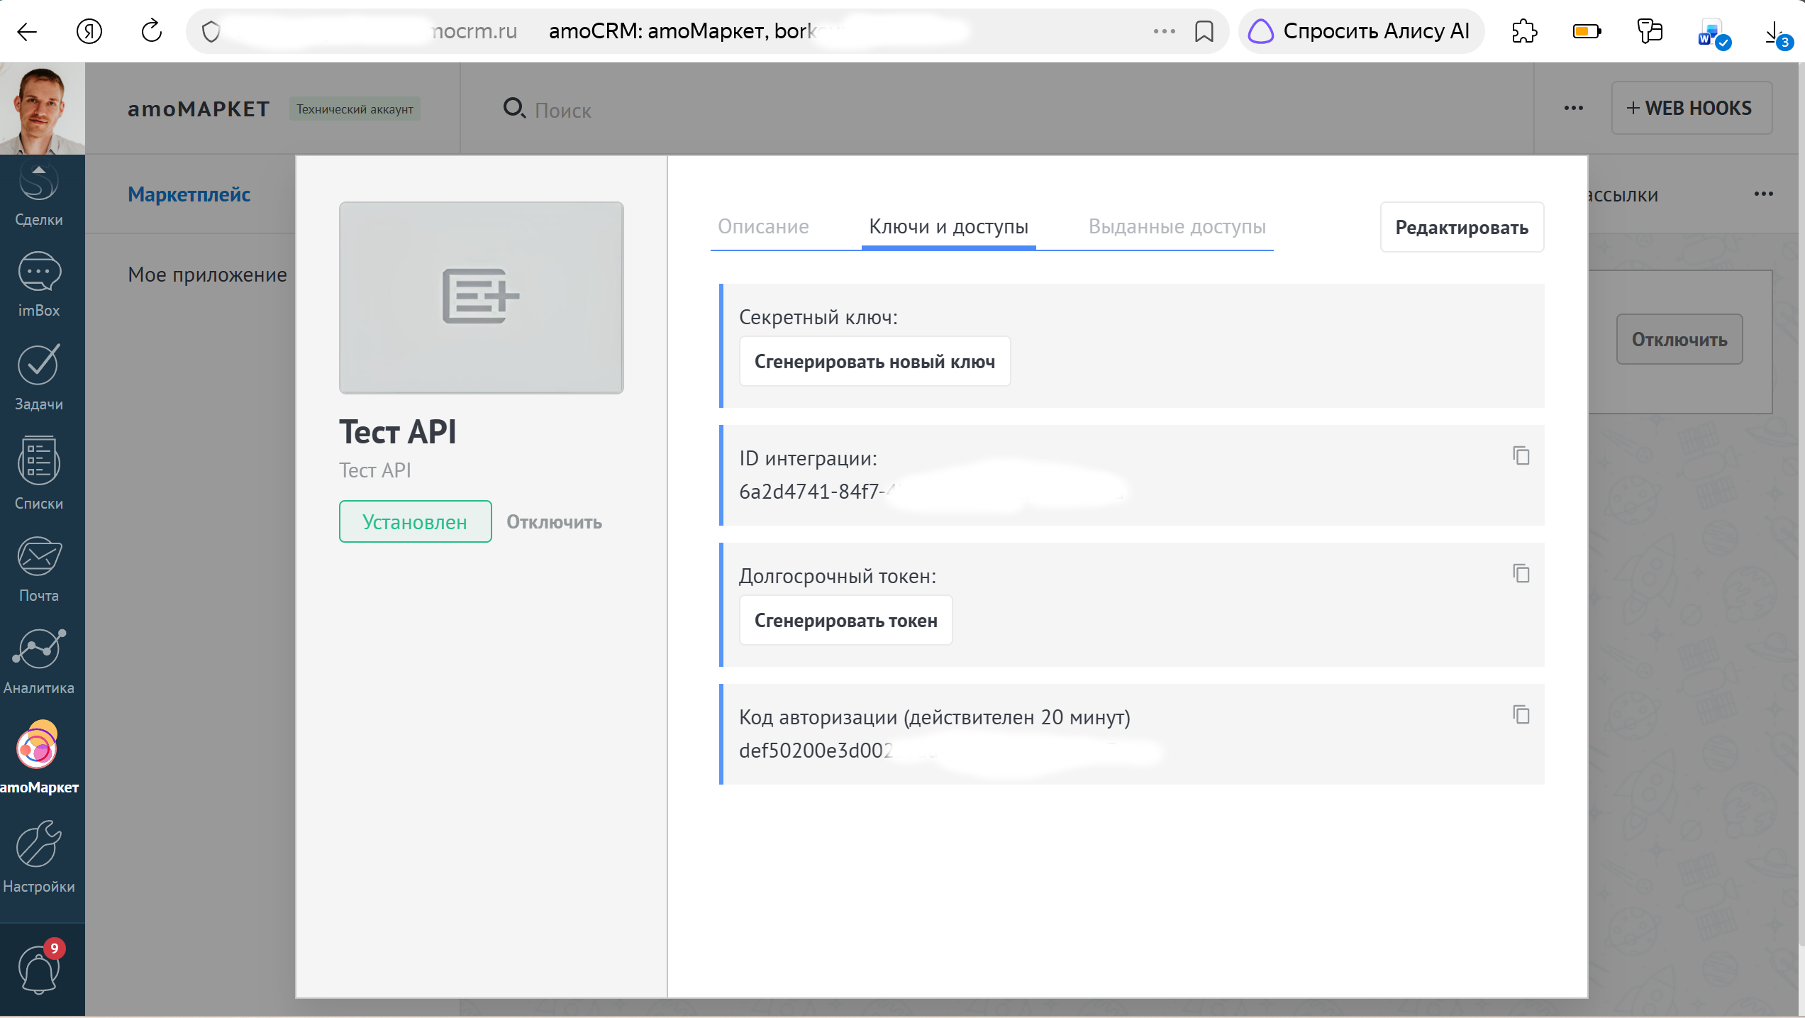Click the ID интеграции value 6a2d4741-84f7
The width and height of the screenshot is (1805, 1018).
coord(816,491)
